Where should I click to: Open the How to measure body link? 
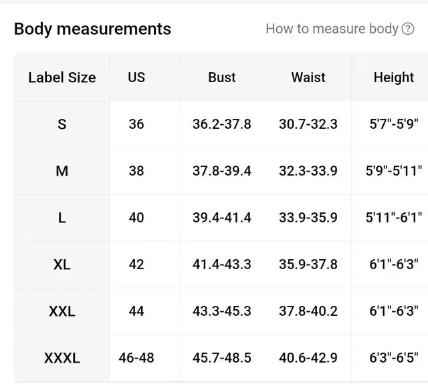pos(332,29)
